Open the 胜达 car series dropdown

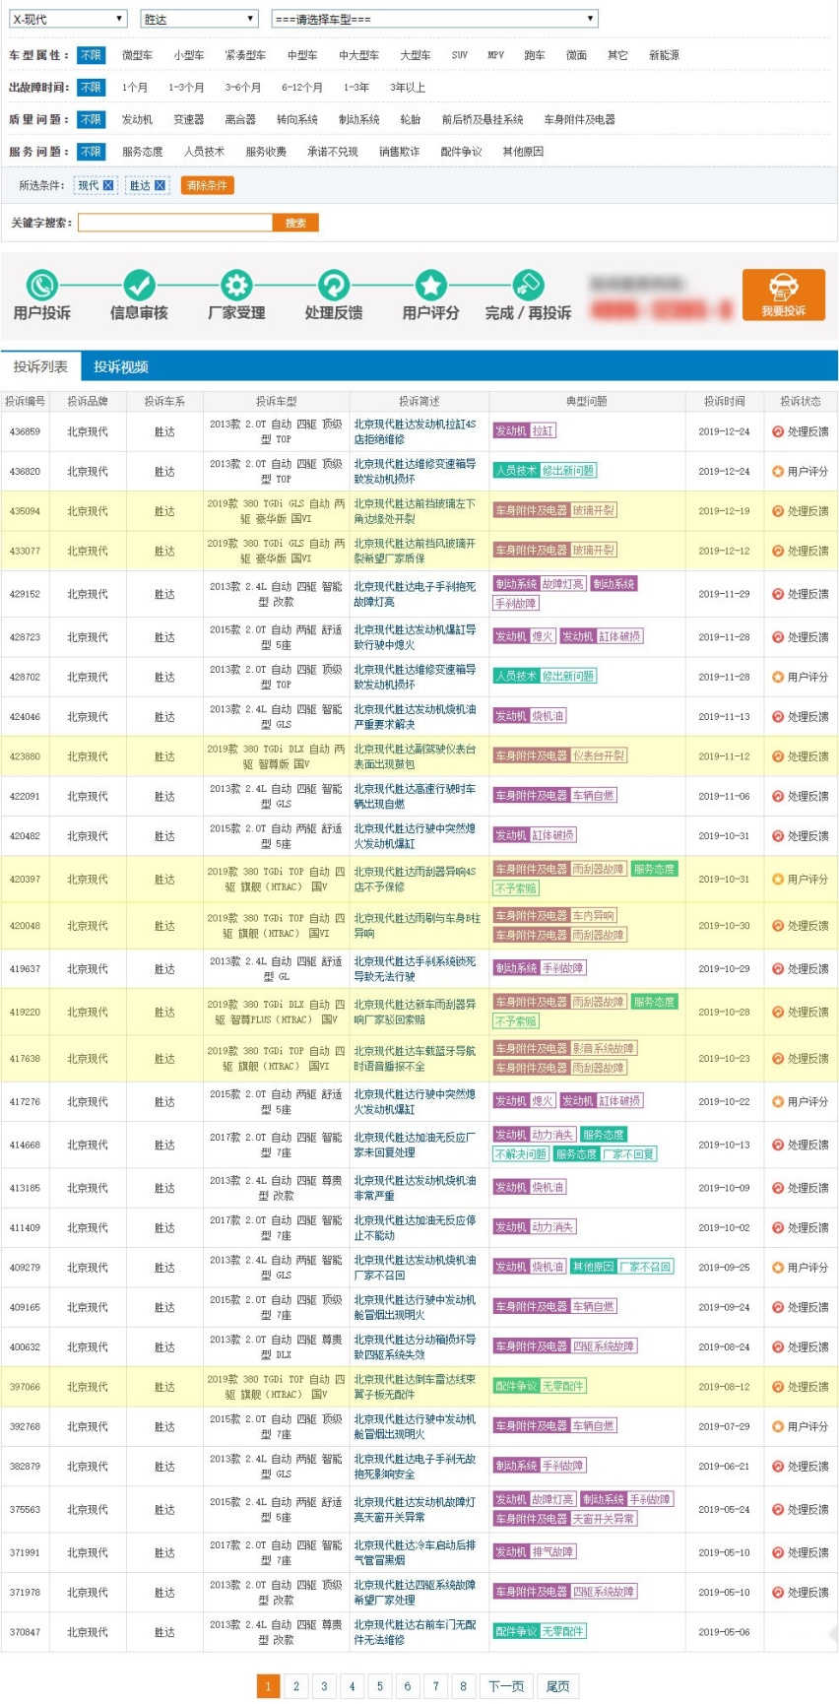(199, 19)
